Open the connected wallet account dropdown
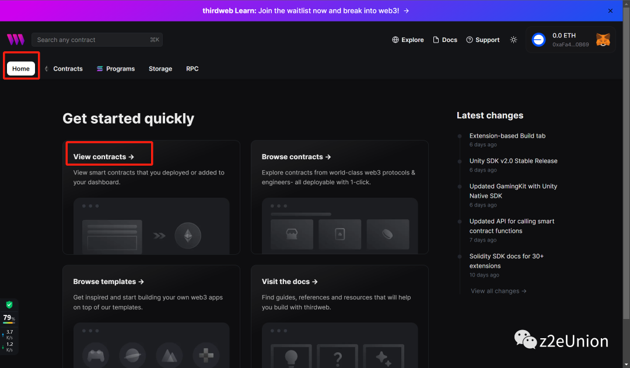The image size is (630, 368). point(570,39)
